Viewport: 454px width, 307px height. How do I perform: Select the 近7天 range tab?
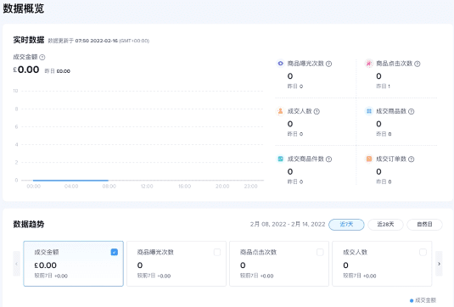346,225
